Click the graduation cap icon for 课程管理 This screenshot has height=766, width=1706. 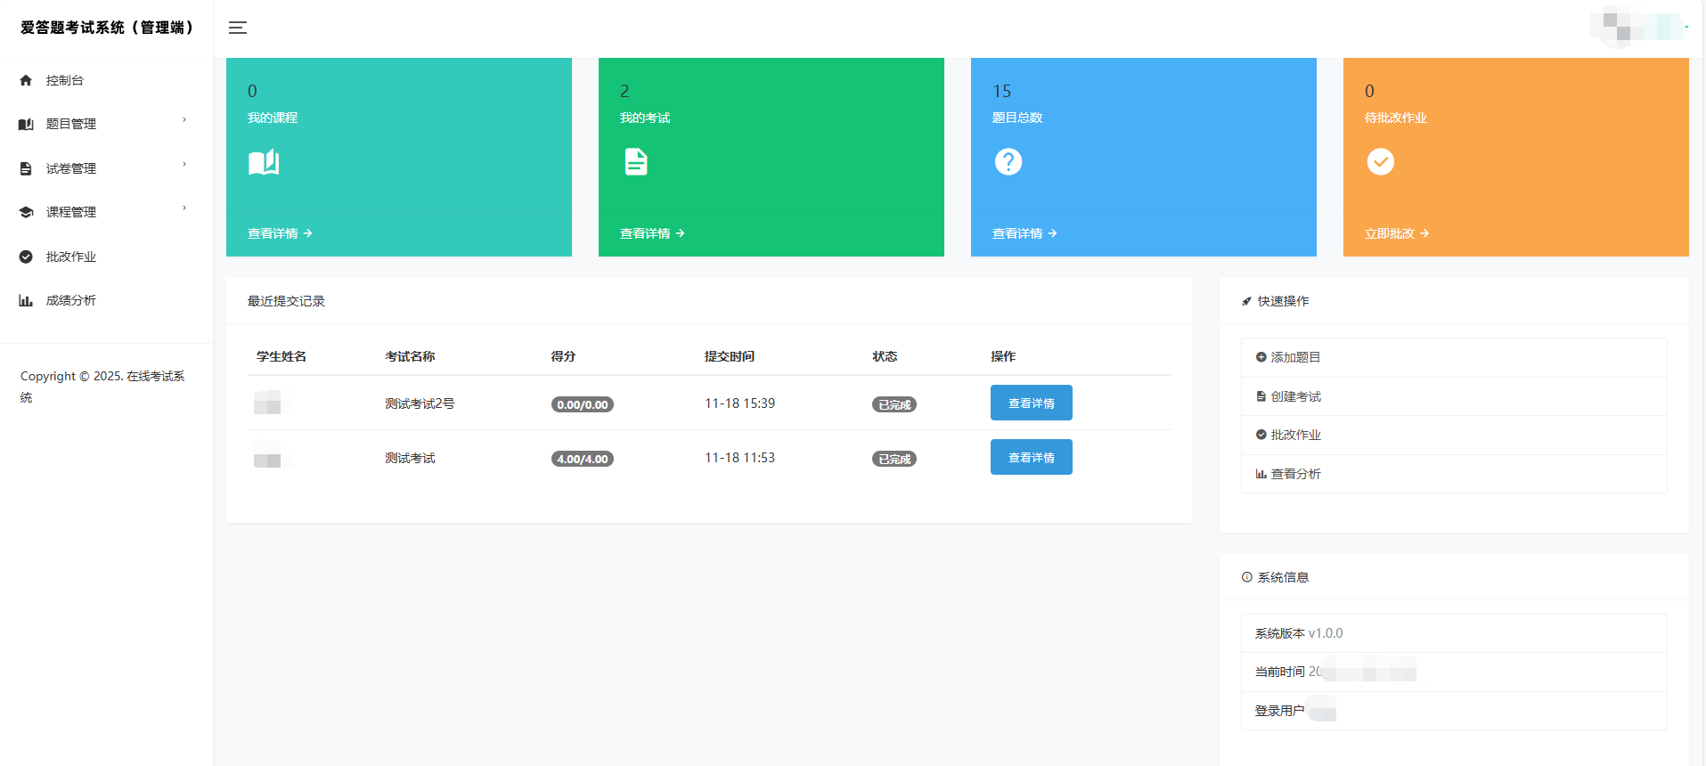coord(26,212)
